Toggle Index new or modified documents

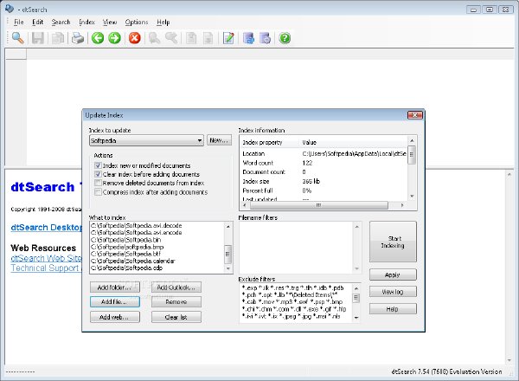[98, 165]
